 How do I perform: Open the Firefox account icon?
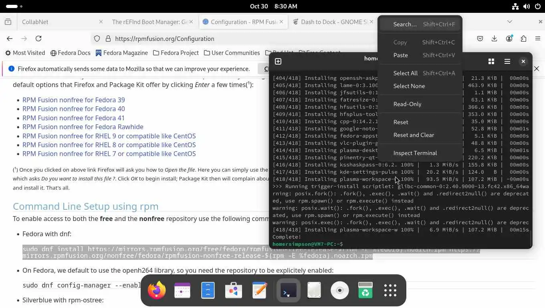pos(509,38)
